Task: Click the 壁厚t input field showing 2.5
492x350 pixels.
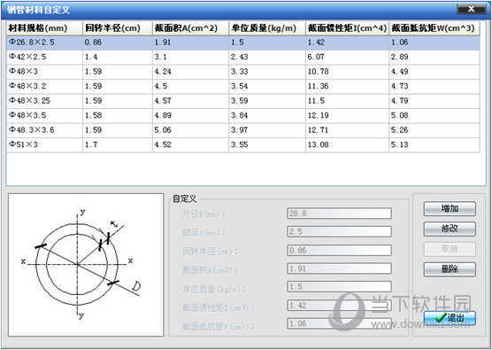Action: click(339, 232)
